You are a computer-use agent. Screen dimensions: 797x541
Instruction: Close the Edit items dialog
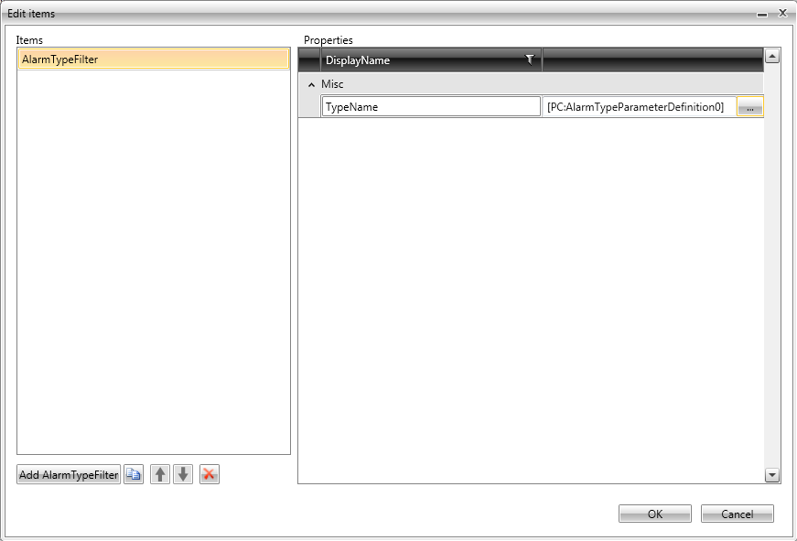[782, 14]
